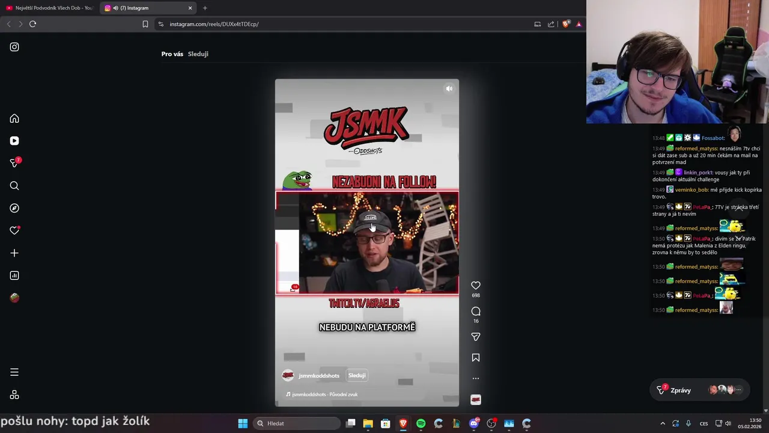Open volume control in system tray
The width and height of the screenshot is (769, 433).
coord(728,423)
